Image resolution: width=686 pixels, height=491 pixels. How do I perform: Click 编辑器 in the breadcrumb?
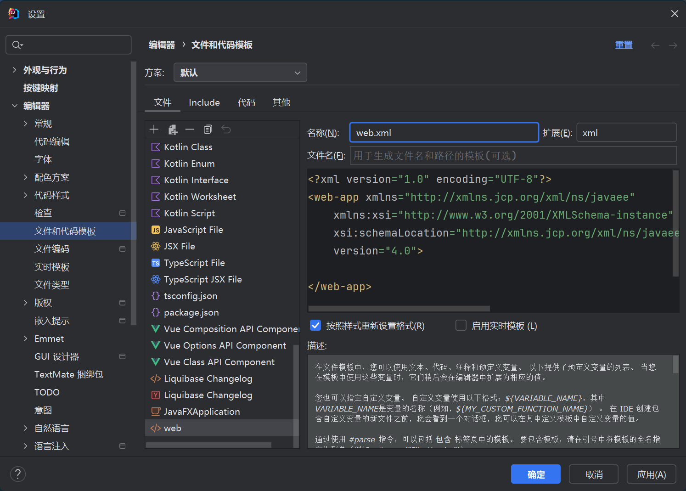click(x=162, y=45)
